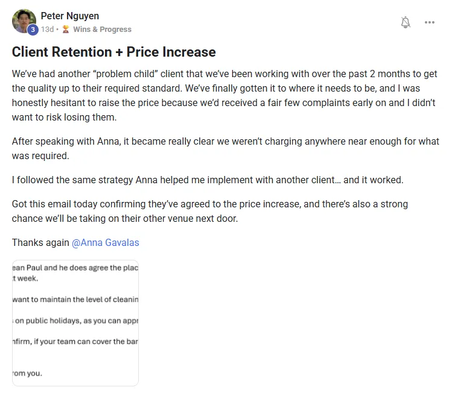Click "on public holidays" line in email image

point(77,321)
